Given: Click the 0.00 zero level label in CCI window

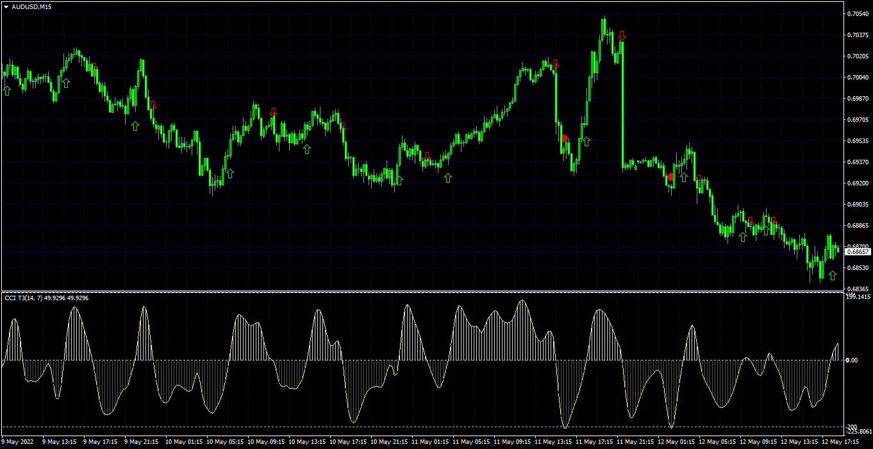Looking at the screenshot, I should coord(852,360).
